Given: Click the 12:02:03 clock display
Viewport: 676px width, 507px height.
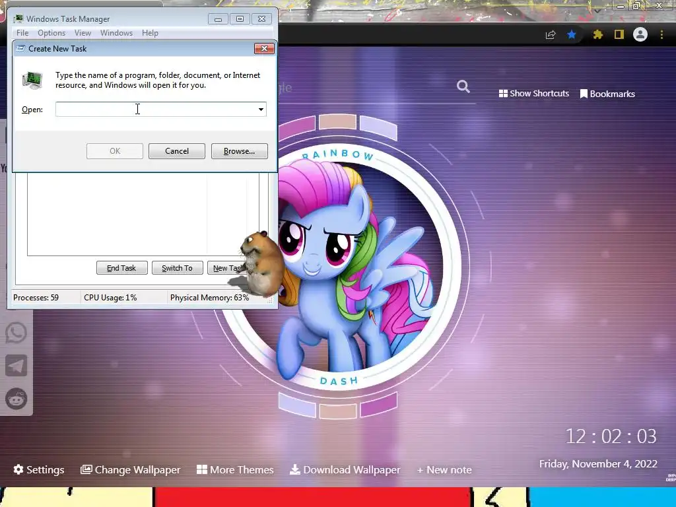Looking at the screenshot, I should coord(611,436).
